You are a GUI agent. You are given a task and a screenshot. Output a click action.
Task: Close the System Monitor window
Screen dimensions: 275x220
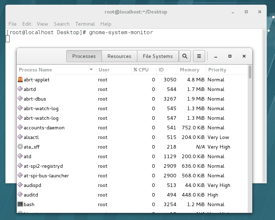(x=244, y=56)
